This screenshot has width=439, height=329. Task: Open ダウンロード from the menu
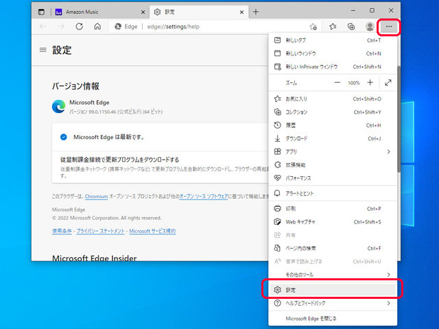pos(333,138)
